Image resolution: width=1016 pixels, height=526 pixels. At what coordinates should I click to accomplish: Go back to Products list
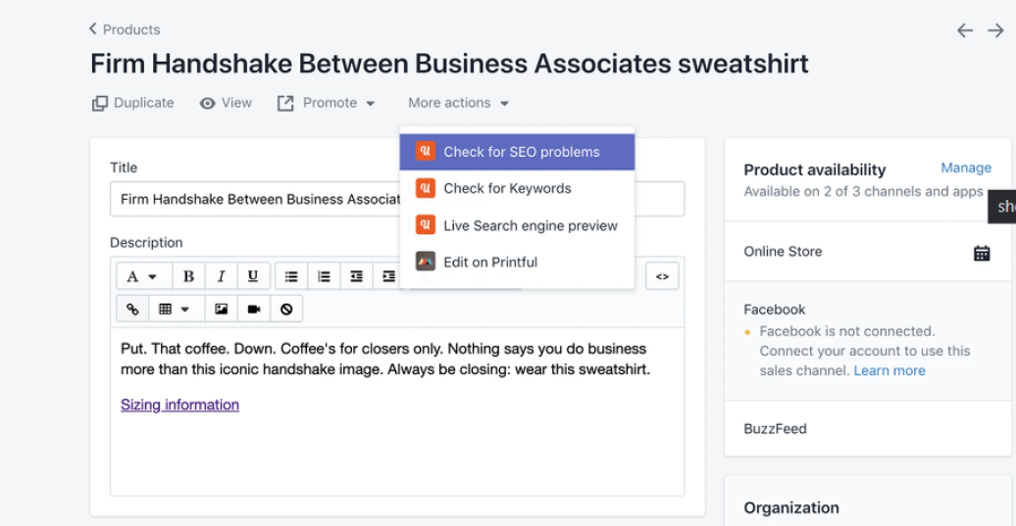pos(125,29)
